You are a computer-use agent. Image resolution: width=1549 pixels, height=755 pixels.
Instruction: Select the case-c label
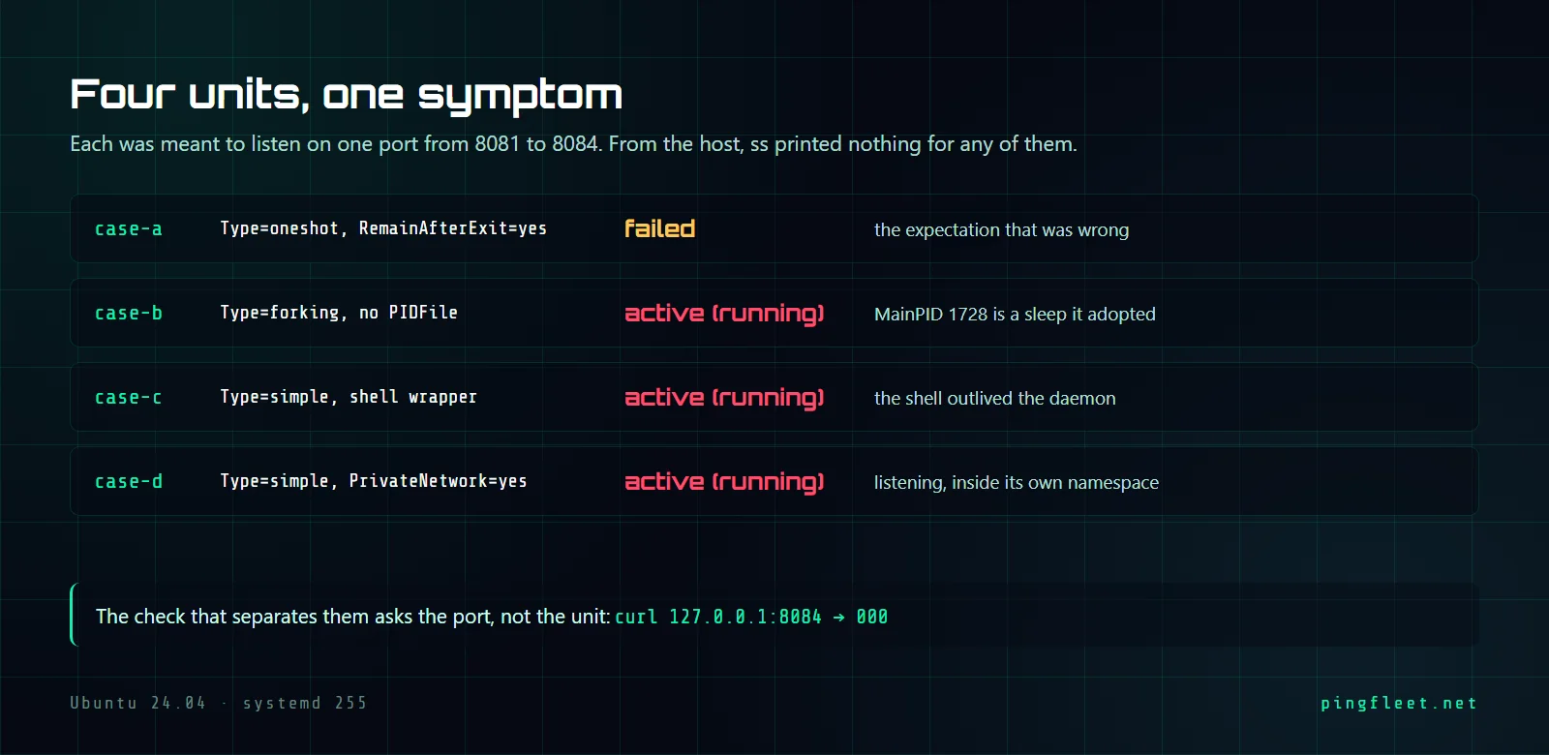pyautogui.click(x=129, y=398)
